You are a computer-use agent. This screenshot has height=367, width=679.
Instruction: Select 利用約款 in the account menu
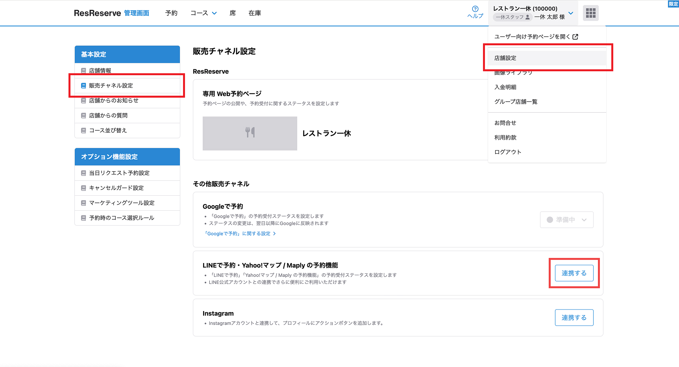point(547,137)
